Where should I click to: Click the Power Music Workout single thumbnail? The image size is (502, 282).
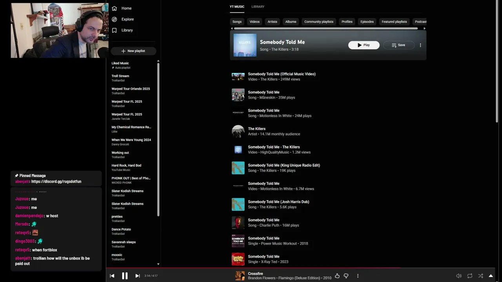point(238,241)
